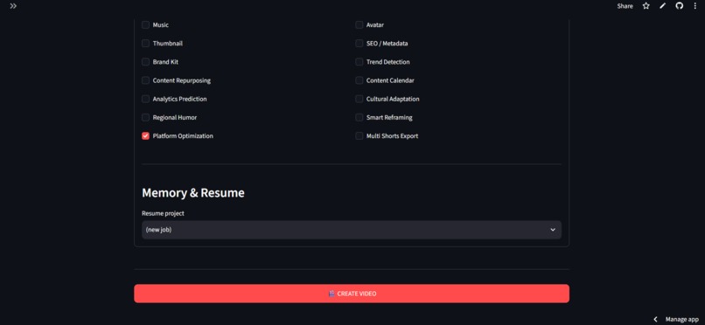
Task: Check the Content Calendar option
Action: pyautogui.click(x=359, y=80)
